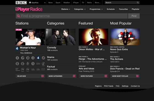The height and width of the screenshot is (101, 154).
Task: Open Schedule in the navigation
Action: point(111,9)
